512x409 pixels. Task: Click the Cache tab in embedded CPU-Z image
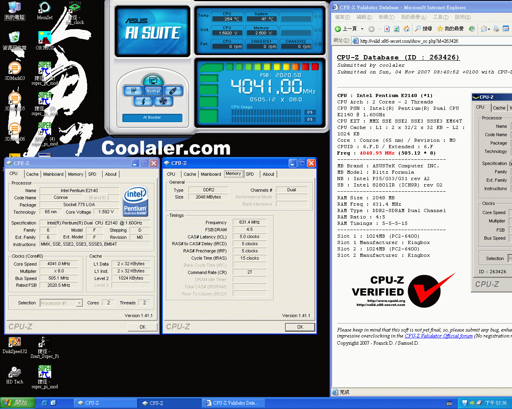coord(499,108)
